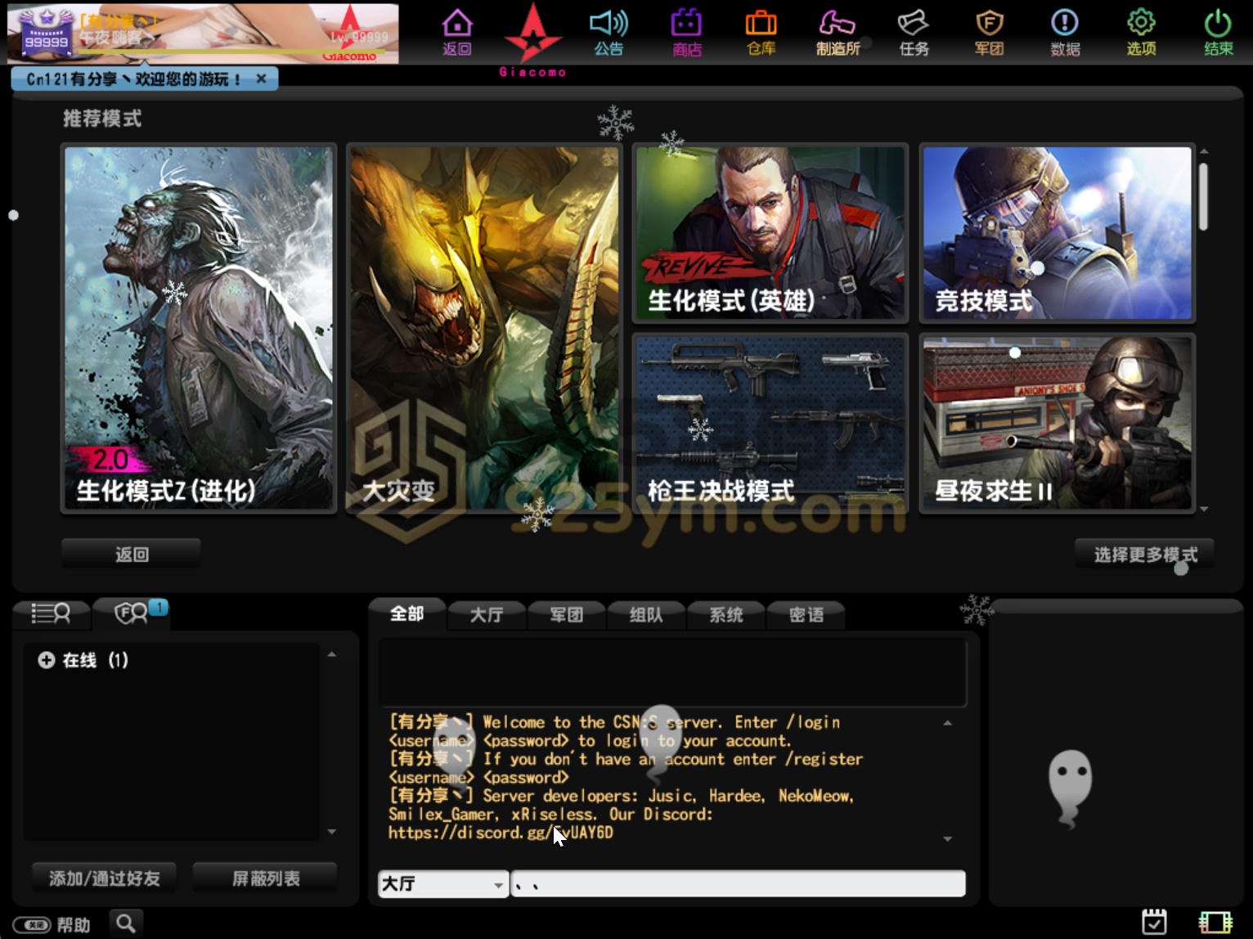Select the 大灾变 mode card

[484, 329]
